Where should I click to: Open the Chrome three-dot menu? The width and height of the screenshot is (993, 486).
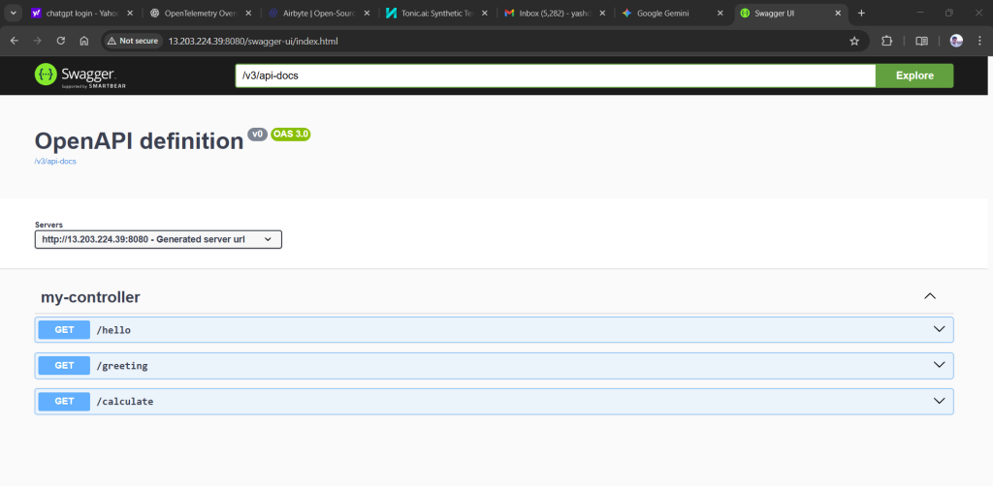979,41
